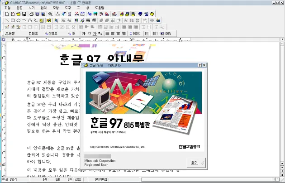Screen dimensions: 285x183
Task: Open the 신명조 font dropdown
Action: click(x=51, y=34)
